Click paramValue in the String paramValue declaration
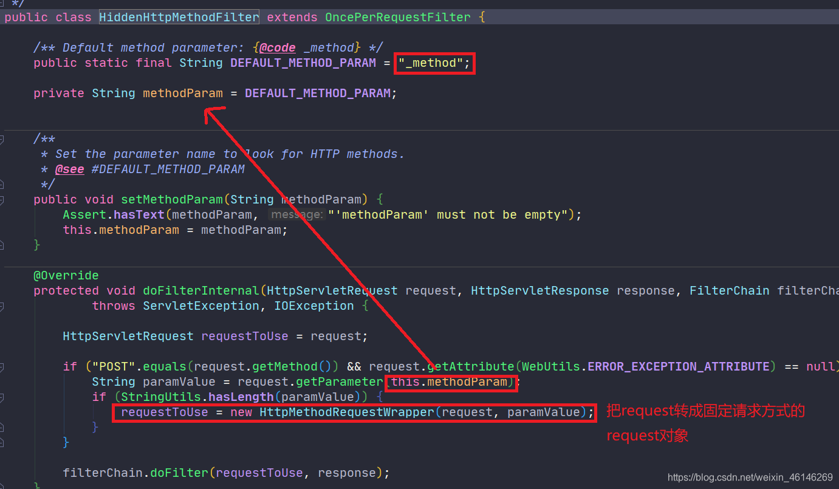This screenshot has width=839, height=489. [x=179, y=381]
